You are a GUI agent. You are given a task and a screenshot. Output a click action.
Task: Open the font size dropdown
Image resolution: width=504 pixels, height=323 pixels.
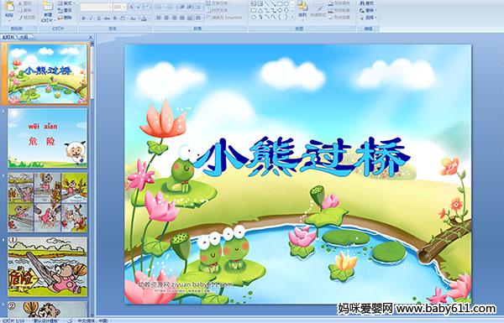pyautogui.click(x=124, y=7)
